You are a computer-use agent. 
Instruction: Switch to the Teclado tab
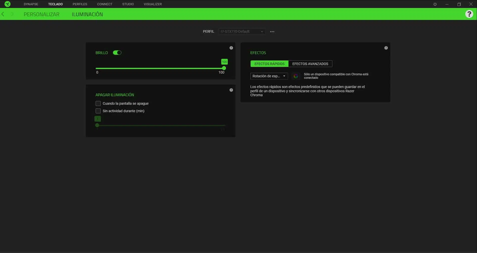pyautogui.click(x=55, y=4)
